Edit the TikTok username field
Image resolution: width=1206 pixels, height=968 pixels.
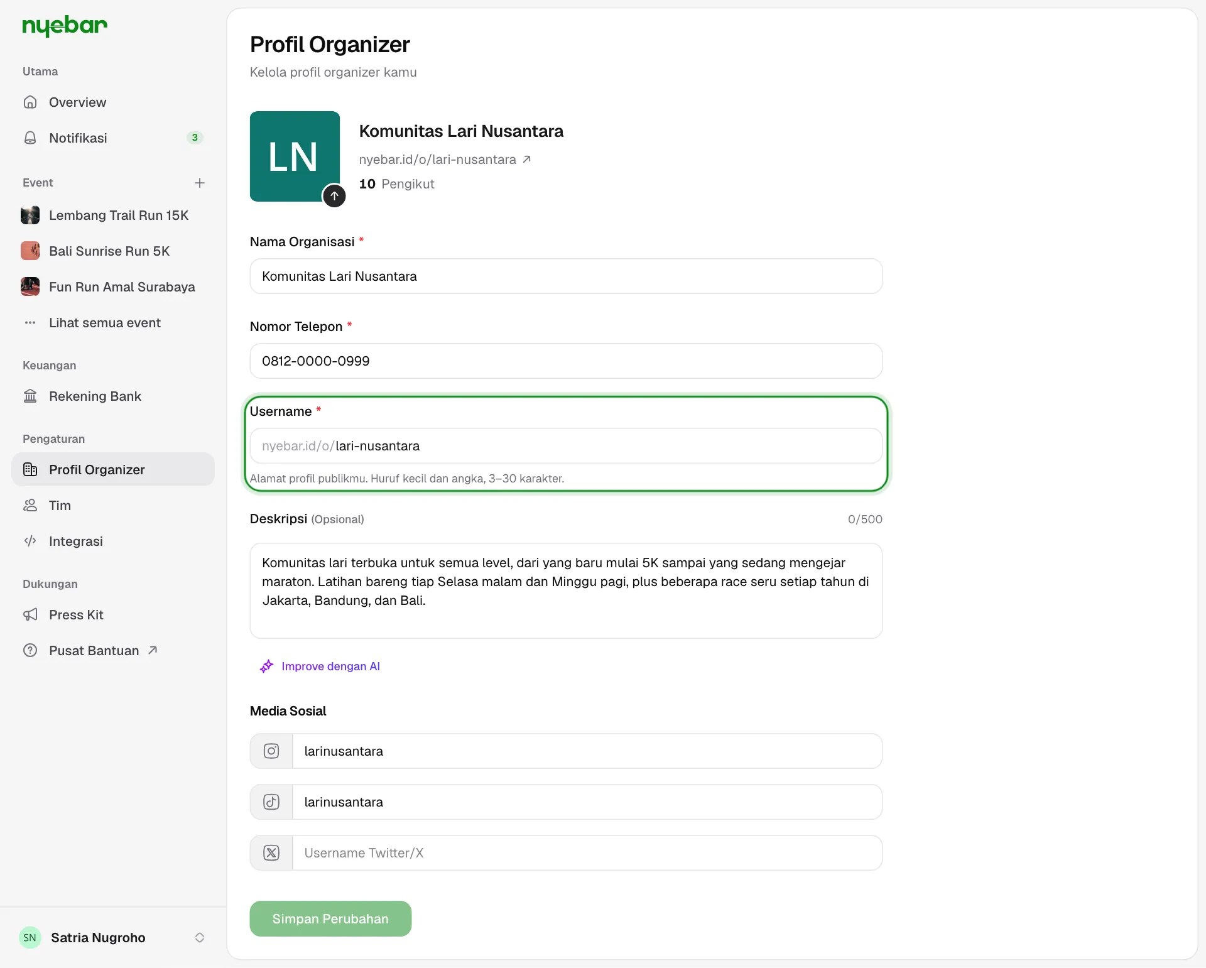(x=587, y=802)
